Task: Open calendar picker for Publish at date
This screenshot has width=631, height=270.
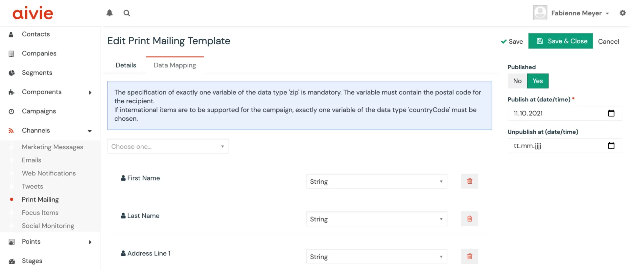Action: coord(611,113)
